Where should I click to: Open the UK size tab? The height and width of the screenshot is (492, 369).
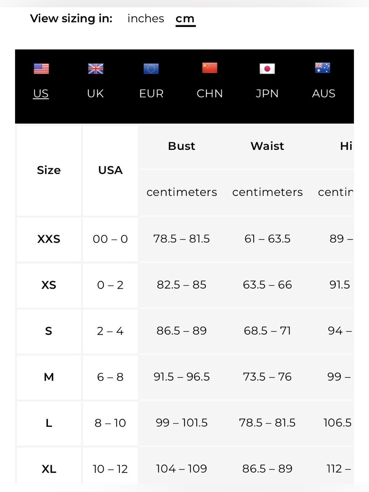pos(96,94)
